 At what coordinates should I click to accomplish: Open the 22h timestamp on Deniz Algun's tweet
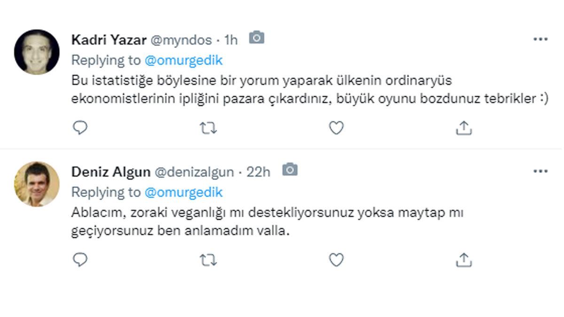(259, 172)
